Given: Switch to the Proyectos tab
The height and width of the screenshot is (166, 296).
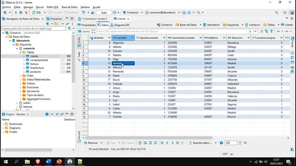Looking at the screenshot, I should coord(54,19).
